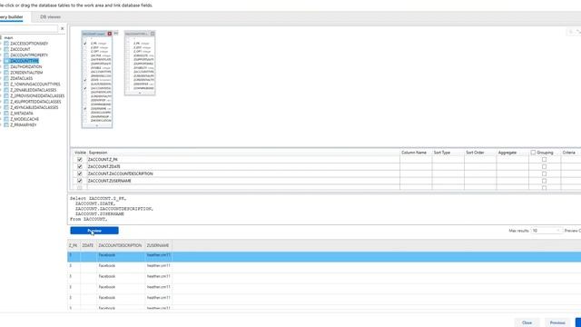Image resolution: width=581 pixels, height=327 pixels.
Task: Select the ZACCOUNT table in the tree
Action: 20,49
